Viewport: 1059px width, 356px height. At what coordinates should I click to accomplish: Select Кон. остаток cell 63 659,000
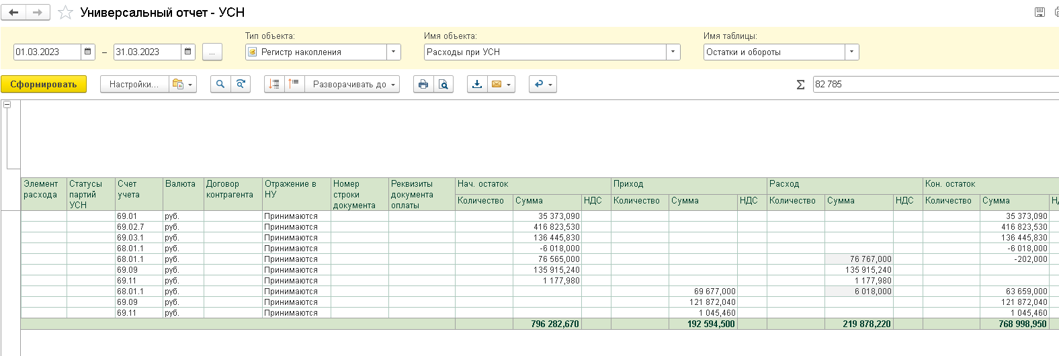point(1015,292)
